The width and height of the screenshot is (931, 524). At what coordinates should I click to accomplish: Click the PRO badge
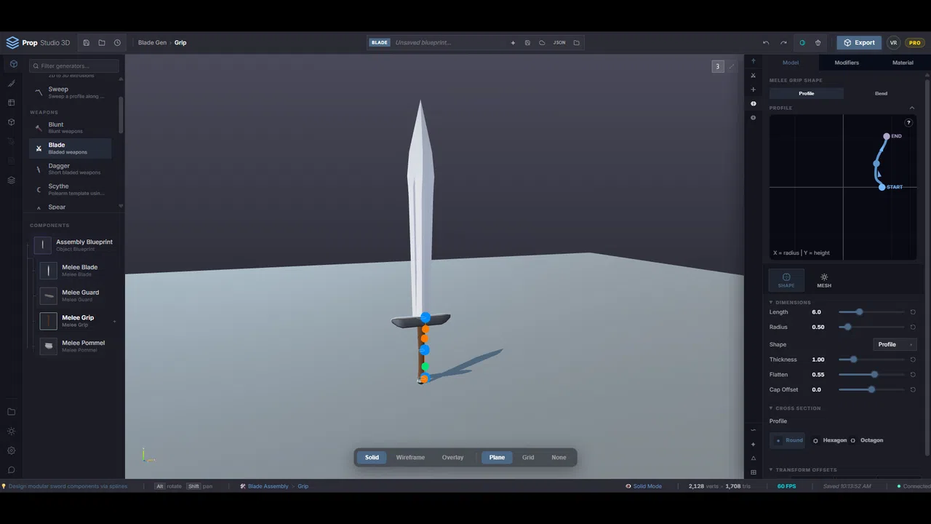(914, 43)
